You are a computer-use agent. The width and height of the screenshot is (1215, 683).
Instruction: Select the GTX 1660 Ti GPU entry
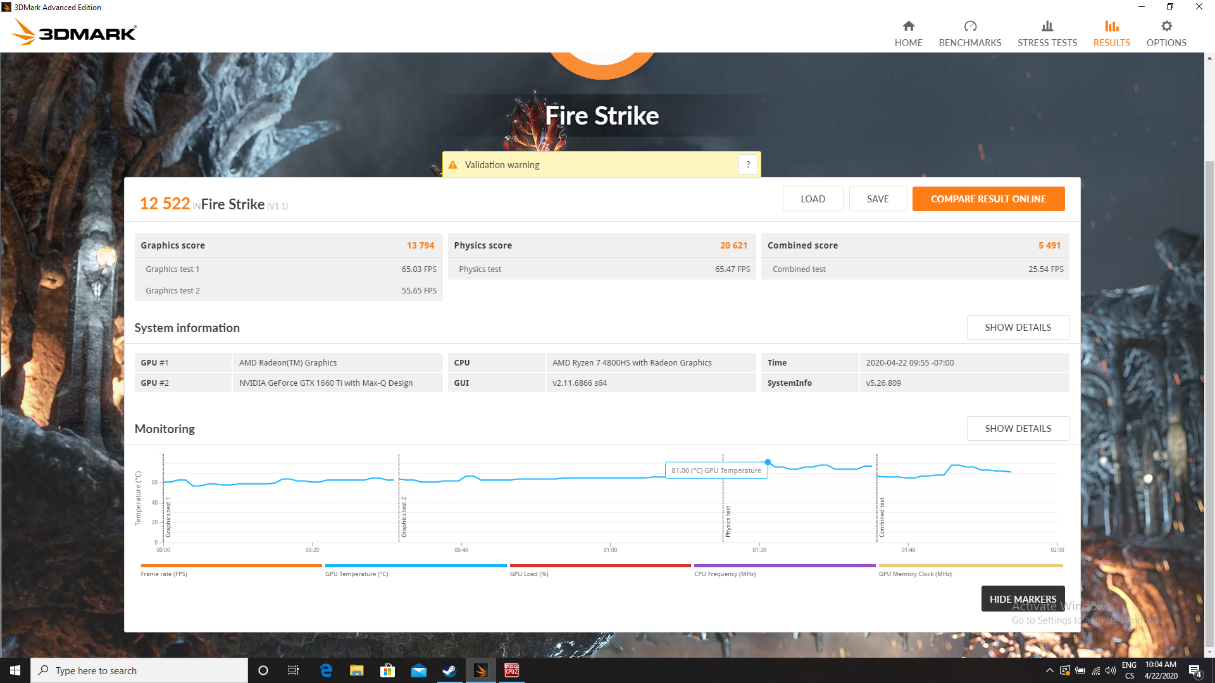[325, 383]
